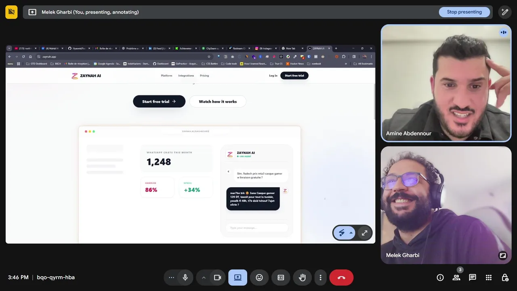Screen dimensions: 517x291
Task: Switch to the New Tab browser tab
Action: click(292, 48)
